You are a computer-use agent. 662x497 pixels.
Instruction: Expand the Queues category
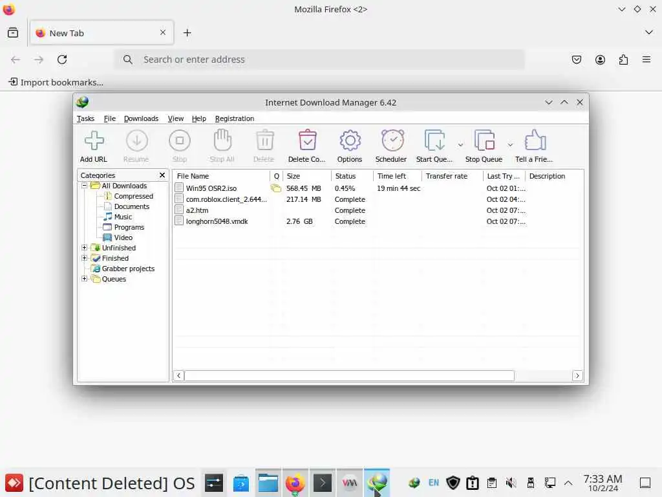coord(85,278)
